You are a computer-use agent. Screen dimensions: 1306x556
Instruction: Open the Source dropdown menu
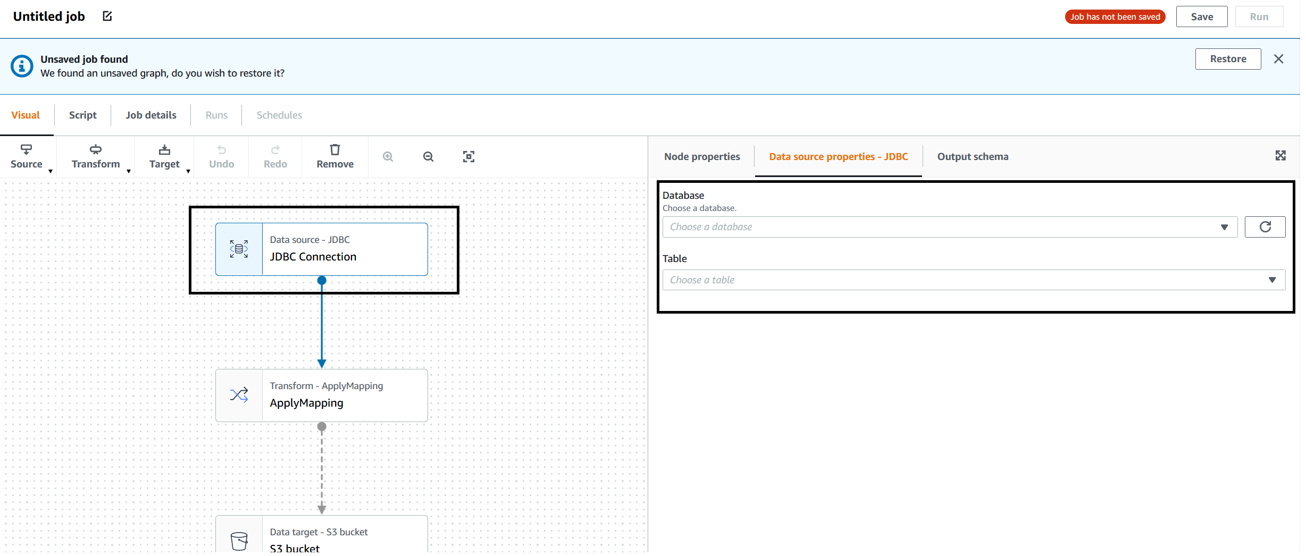click(x=27, y=156)
